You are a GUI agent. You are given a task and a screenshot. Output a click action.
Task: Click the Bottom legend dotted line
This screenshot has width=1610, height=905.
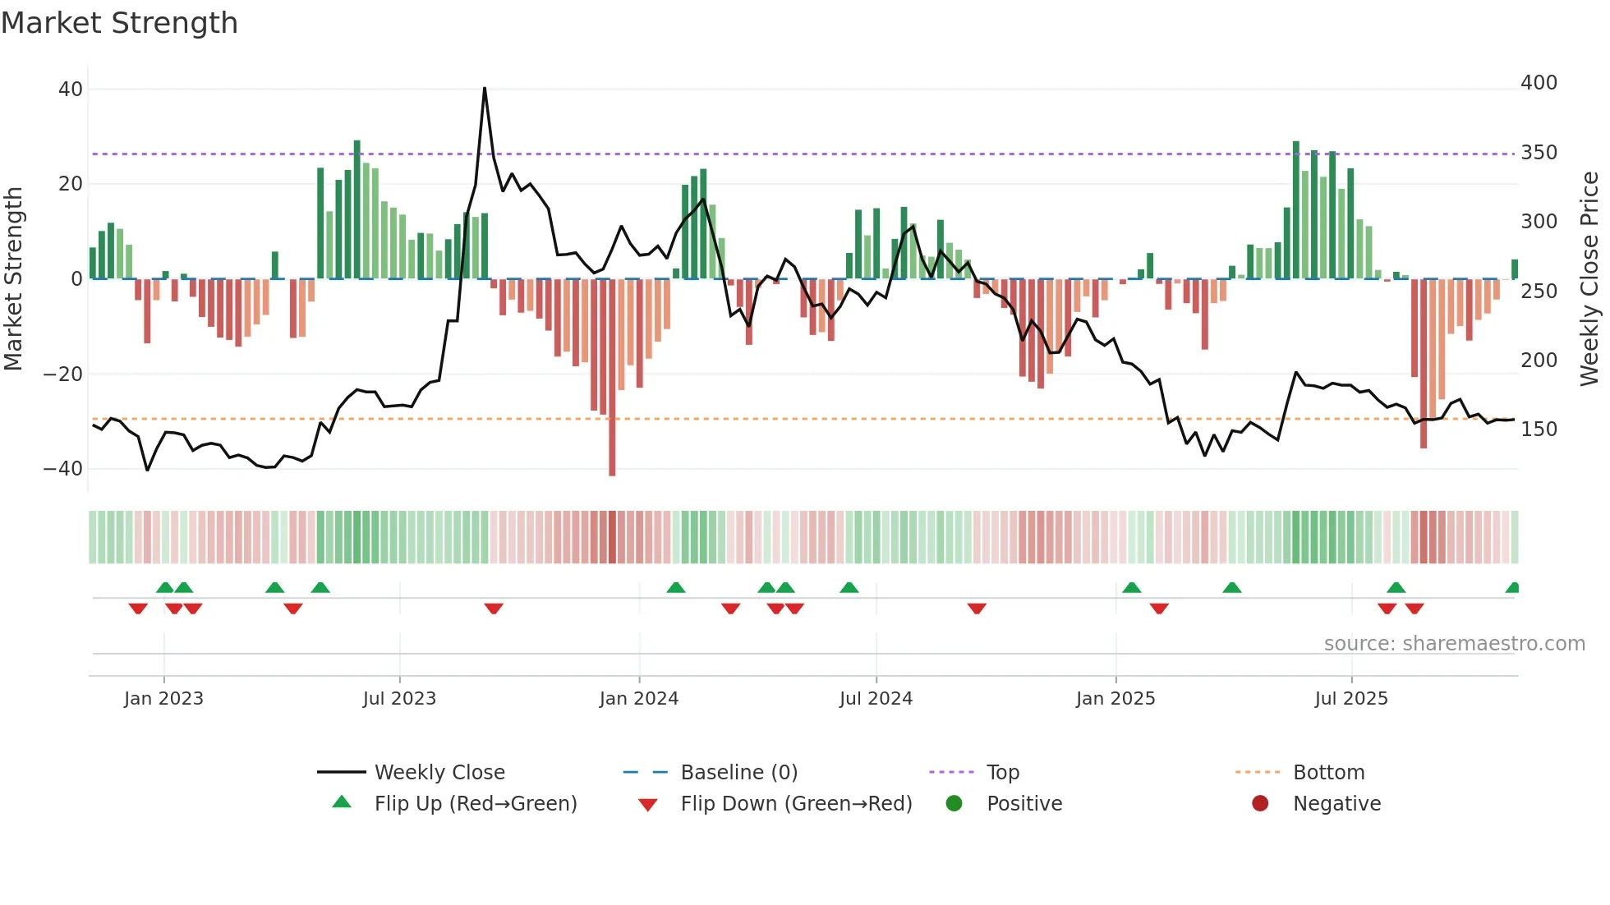tap(1257, 772)
